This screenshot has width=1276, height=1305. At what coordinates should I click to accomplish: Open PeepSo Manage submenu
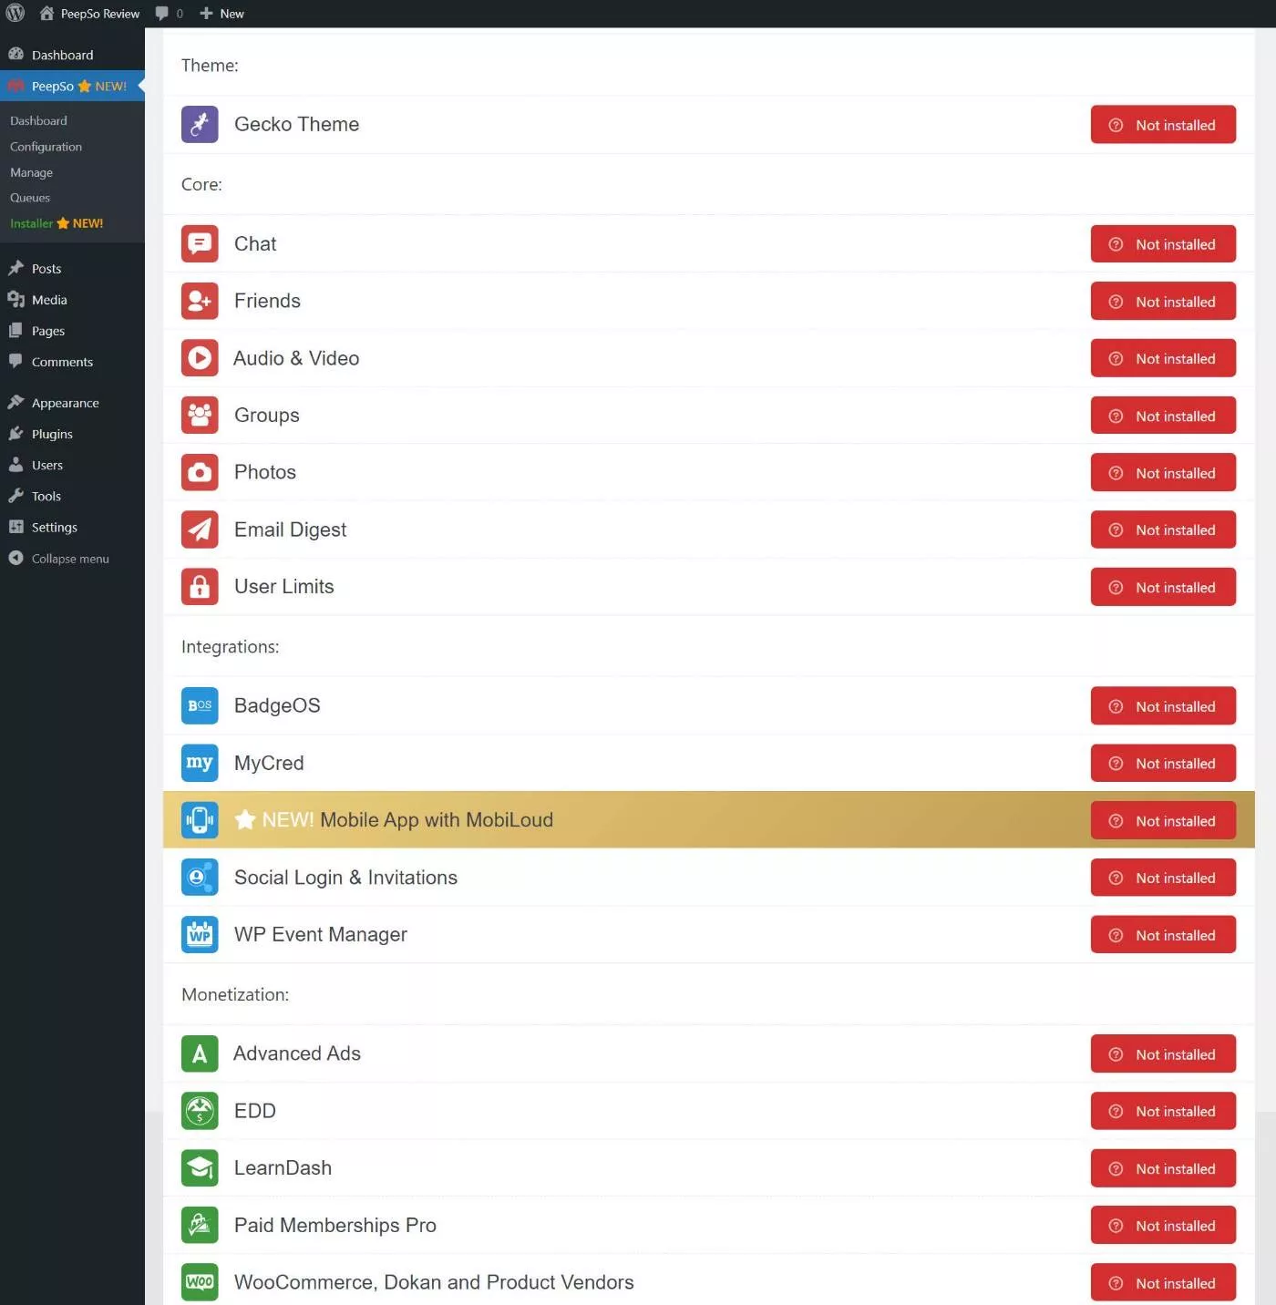coord(31,172)
